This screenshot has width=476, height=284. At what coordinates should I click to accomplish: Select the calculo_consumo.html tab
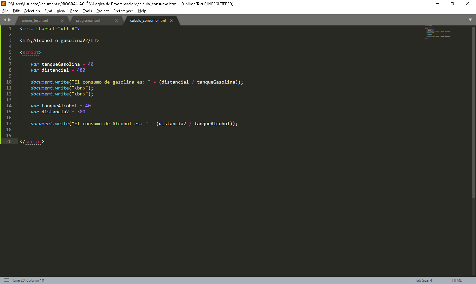point(148,20)
